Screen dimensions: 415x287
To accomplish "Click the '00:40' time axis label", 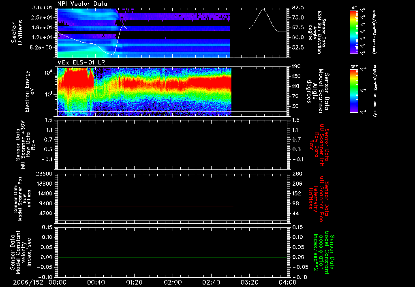I will point(96,282).
